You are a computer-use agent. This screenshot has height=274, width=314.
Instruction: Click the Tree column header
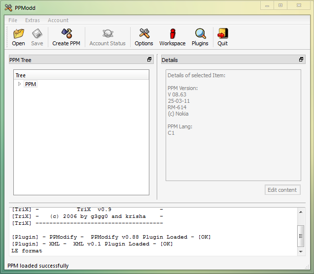point(81,75)
